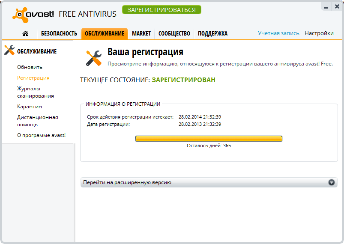Click the Ваша регистрация heading

(x=145, y=52)
